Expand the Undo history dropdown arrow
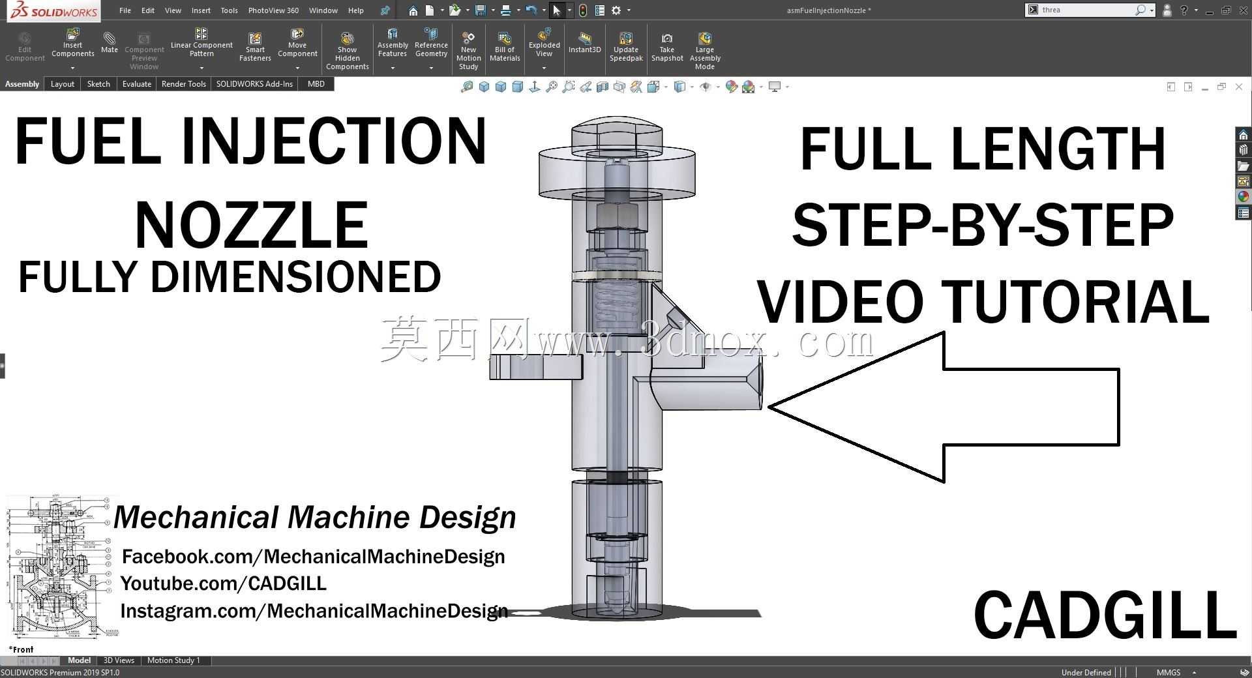Screen dimensions: 1252x678 [544, 10]
